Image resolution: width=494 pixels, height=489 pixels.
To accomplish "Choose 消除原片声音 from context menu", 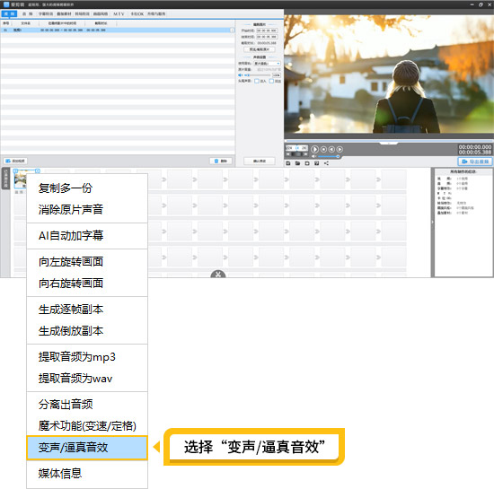I will tap(87, 210).
